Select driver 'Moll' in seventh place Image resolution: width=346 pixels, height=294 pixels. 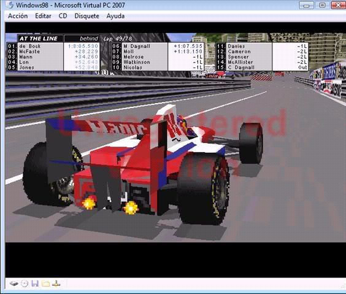[129, 52]
